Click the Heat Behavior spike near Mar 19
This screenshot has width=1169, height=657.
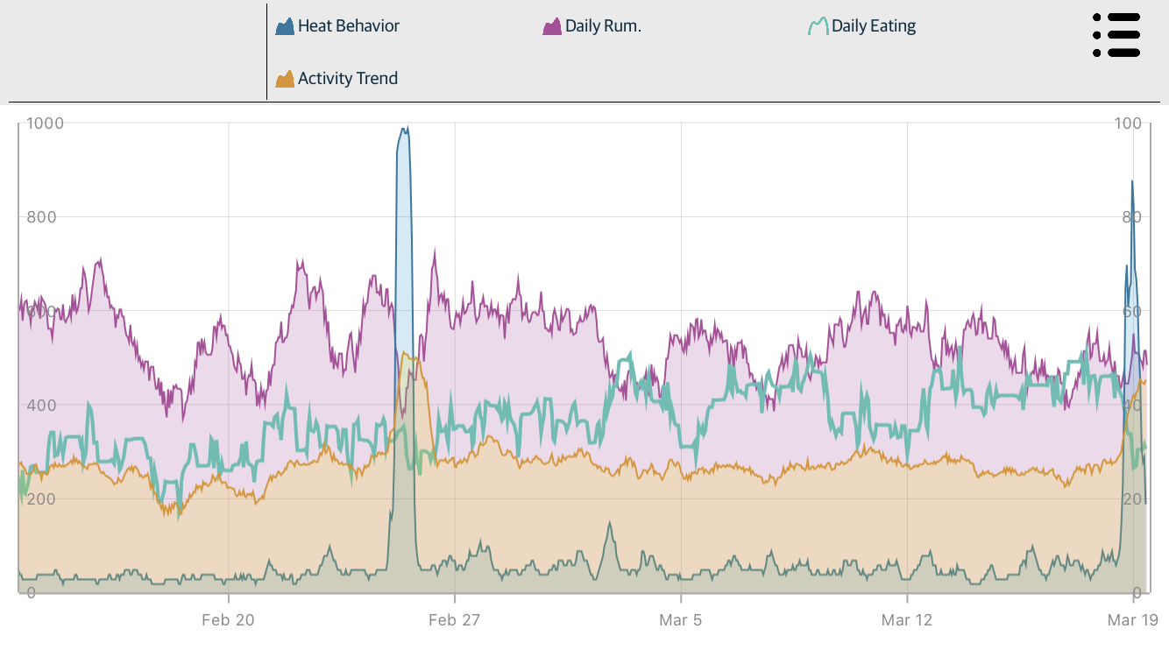pyautogui.click(x=1132, y=182)
